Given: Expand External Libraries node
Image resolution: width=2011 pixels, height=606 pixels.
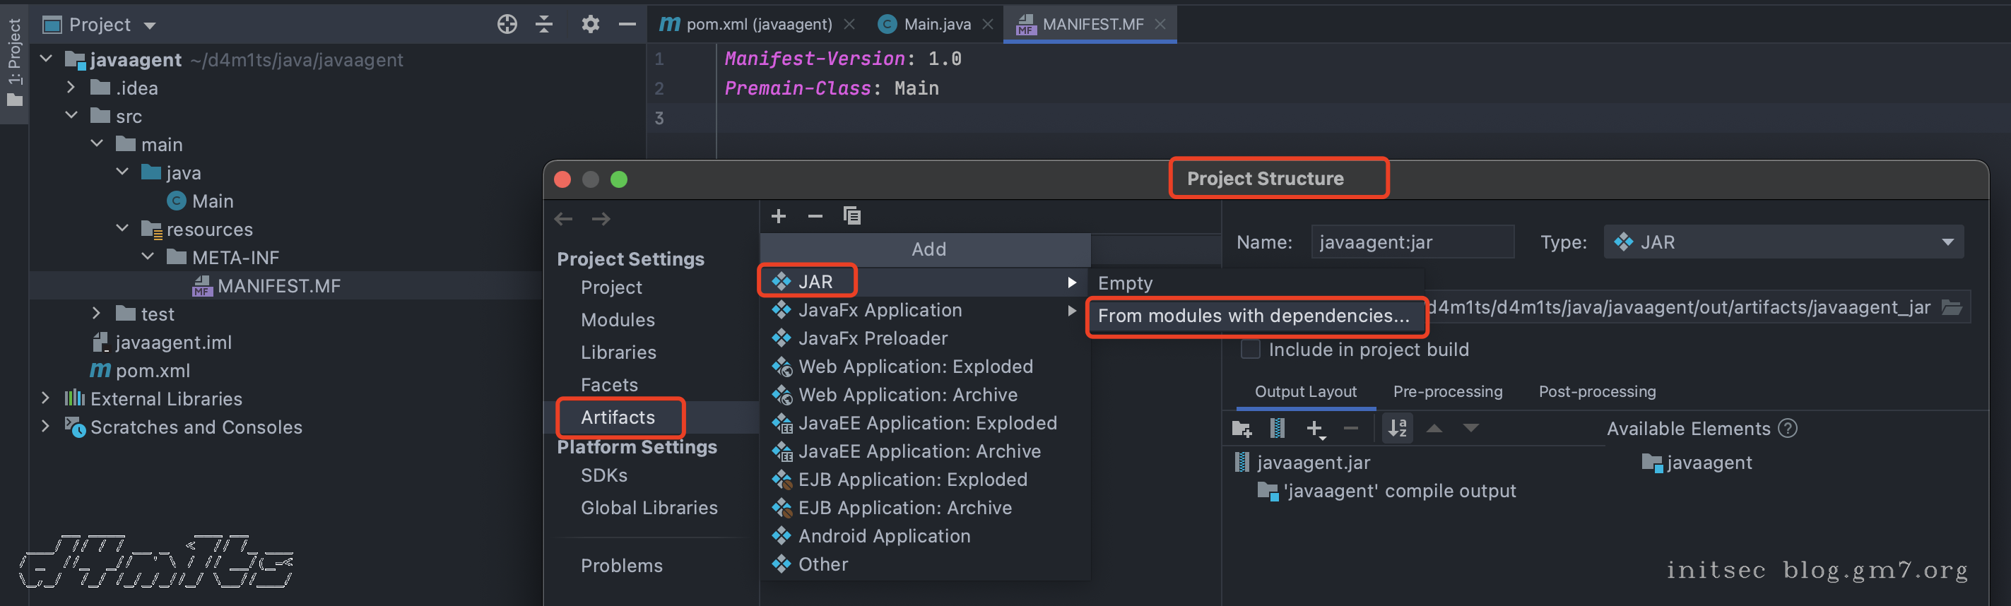Looking at the screenshot, I should pyautogui.click(x=45, y=398).
